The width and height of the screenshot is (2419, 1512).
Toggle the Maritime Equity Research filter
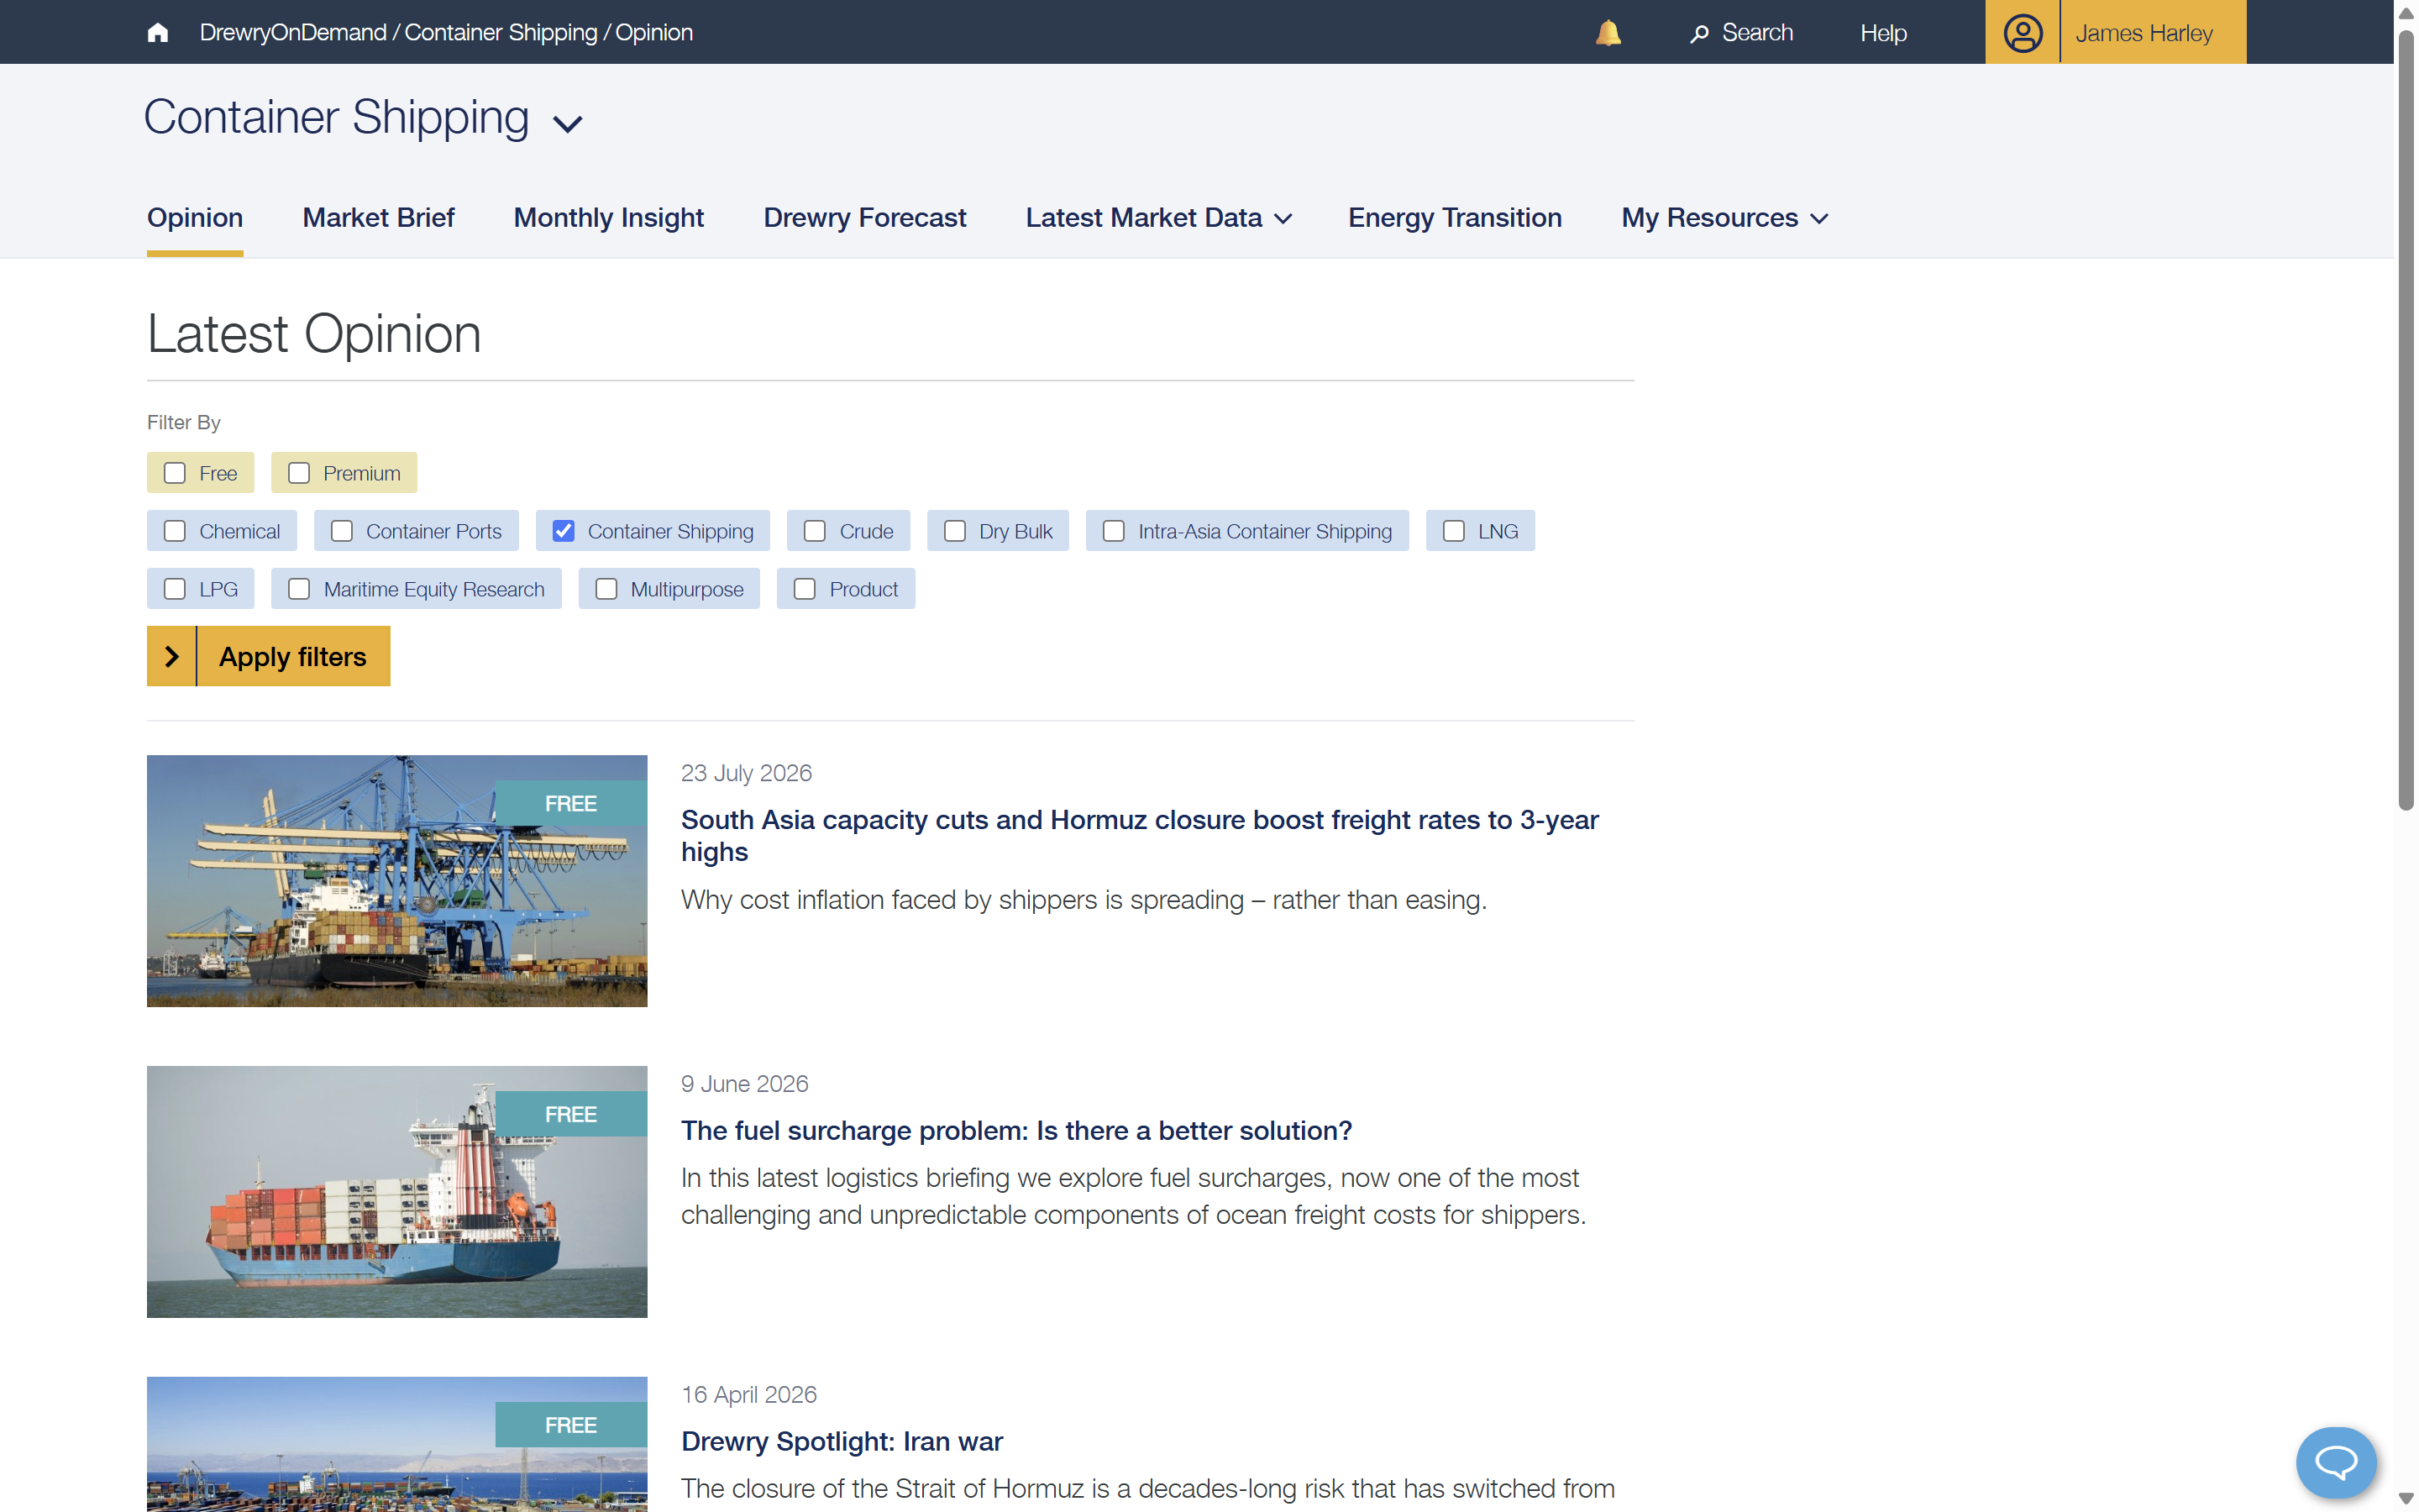tap(299, 589)
